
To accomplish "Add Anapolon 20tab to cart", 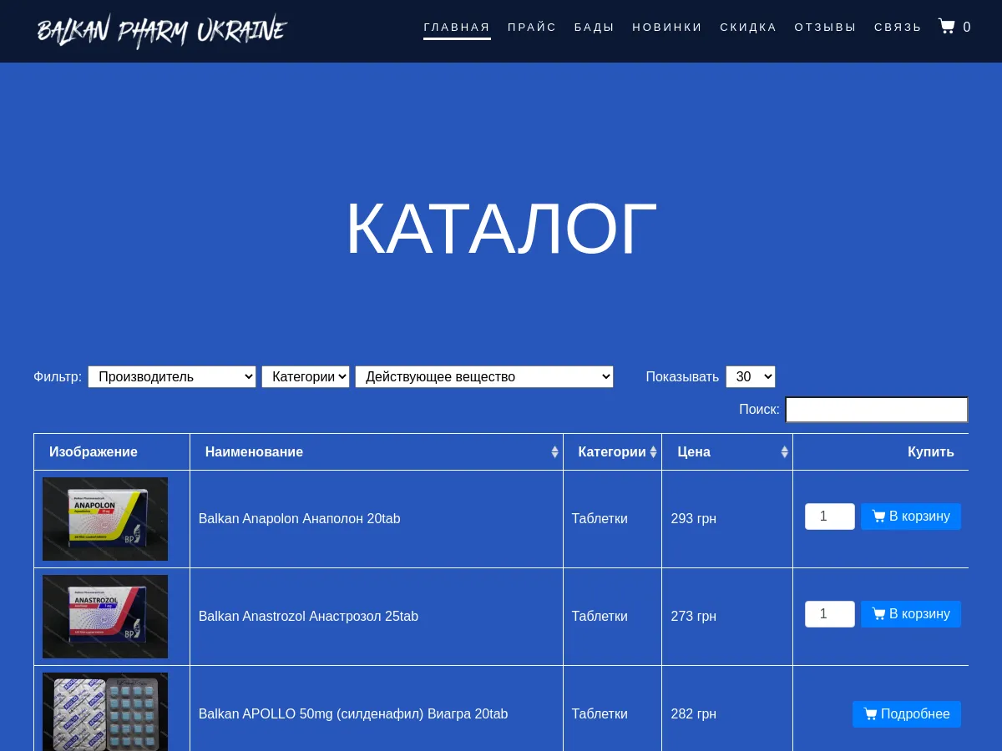I will (x=910, y=516).
